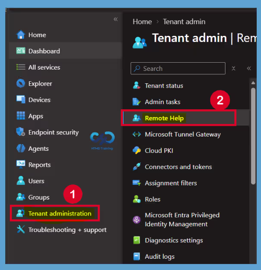Image resolution: width=261 pixels, height=270 pixels.
Task: Open Troubleshooting + support label
Action: coord(67,230)
